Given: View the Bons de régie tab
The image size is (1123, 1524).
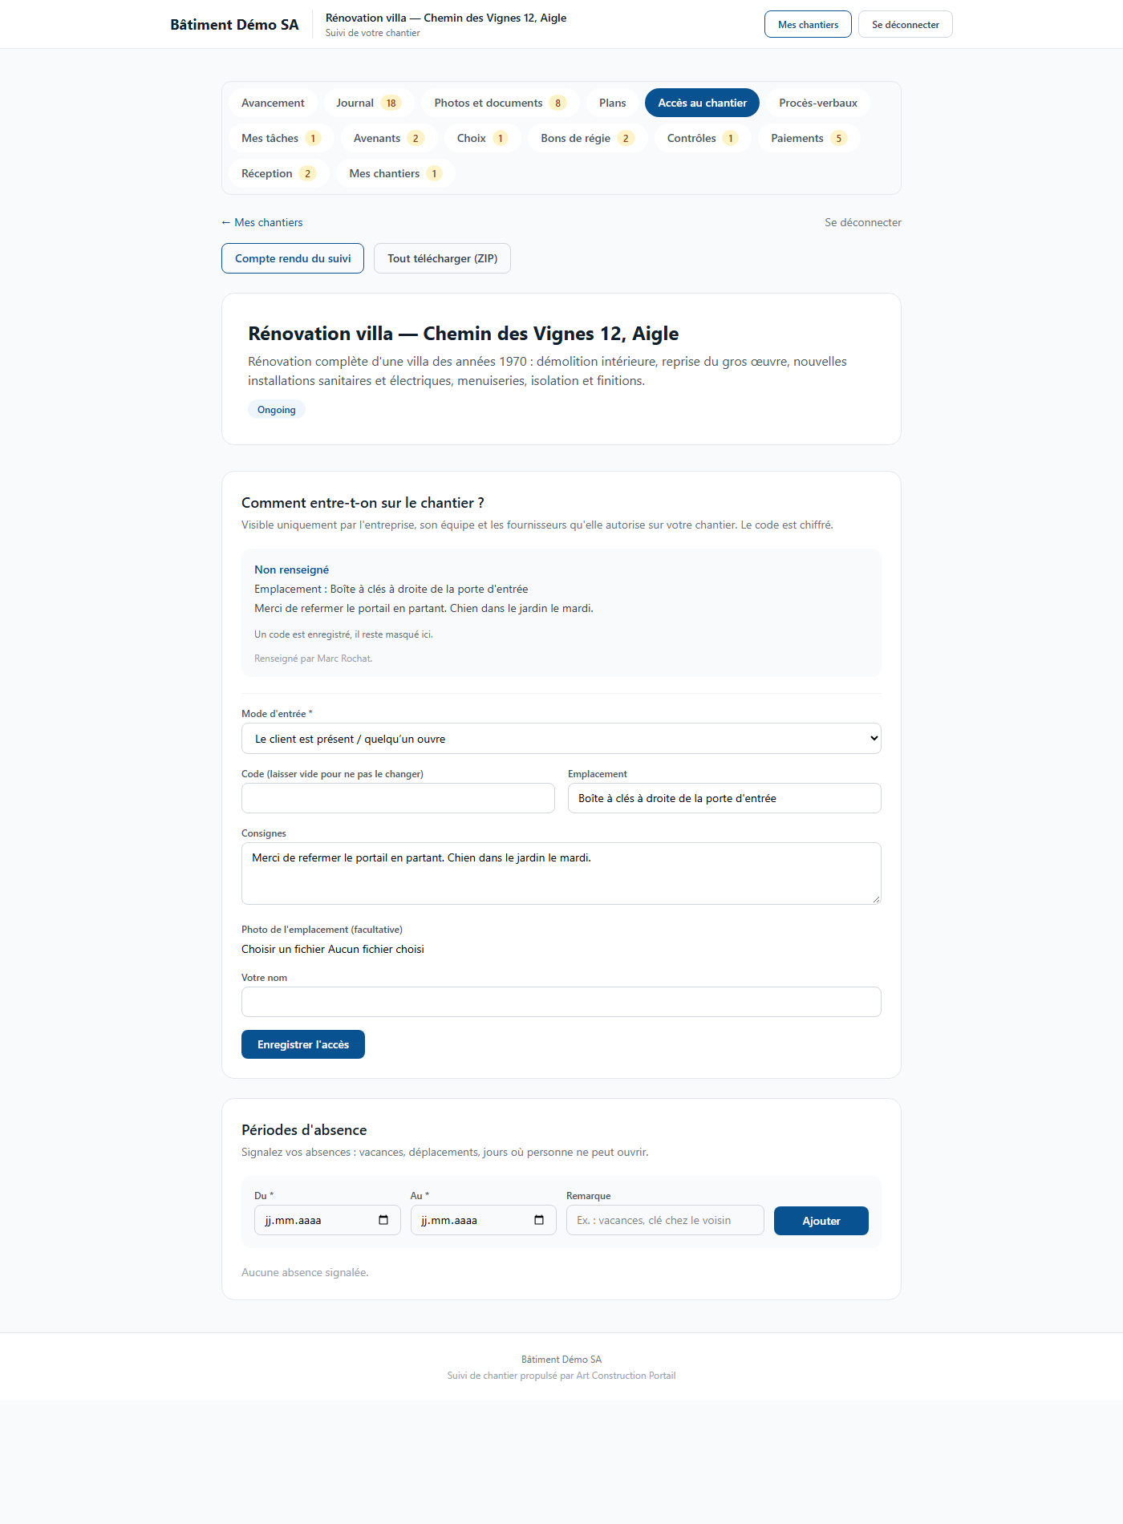Looking at the screenshot, I should (588, 138).
